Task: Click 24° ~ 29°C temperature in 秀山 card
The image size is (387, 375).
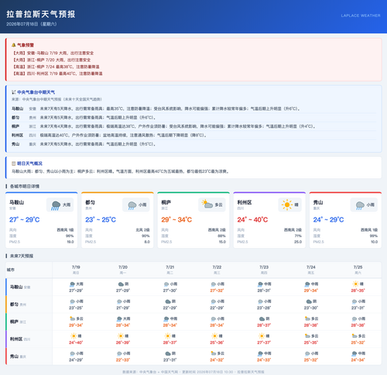Action: (x=328, y=220)
